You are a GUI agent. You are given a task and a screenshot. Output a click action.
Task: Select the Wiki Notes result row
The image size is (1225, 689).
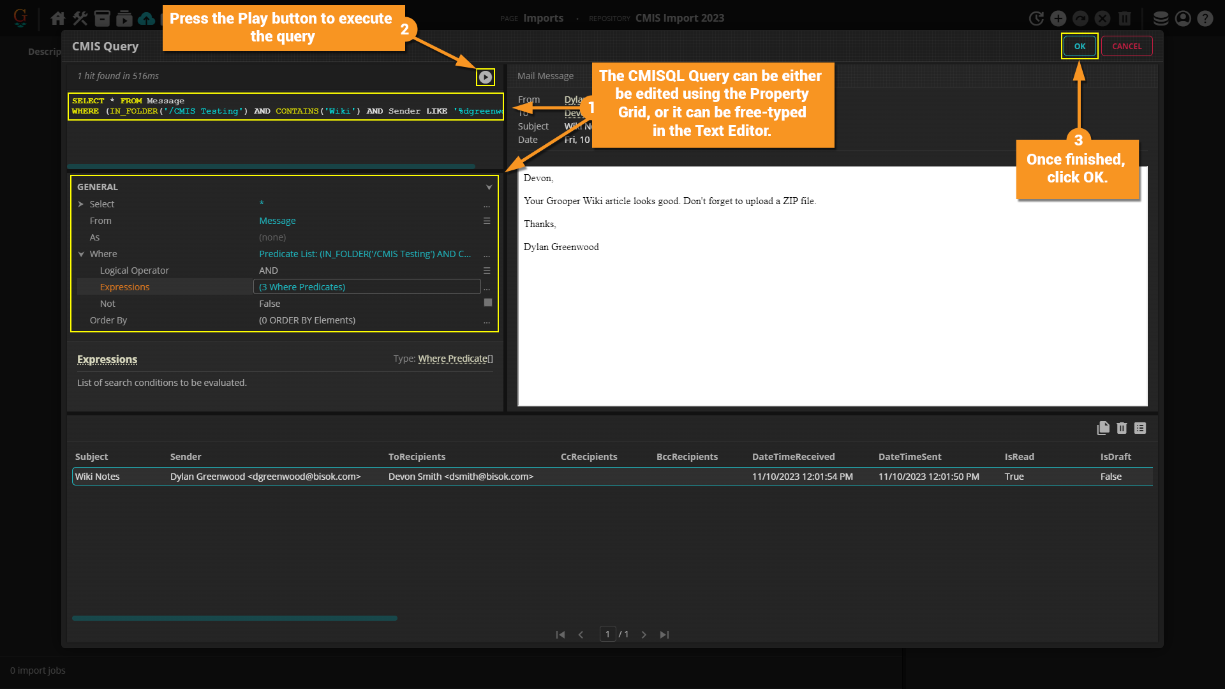pos(98,477)
